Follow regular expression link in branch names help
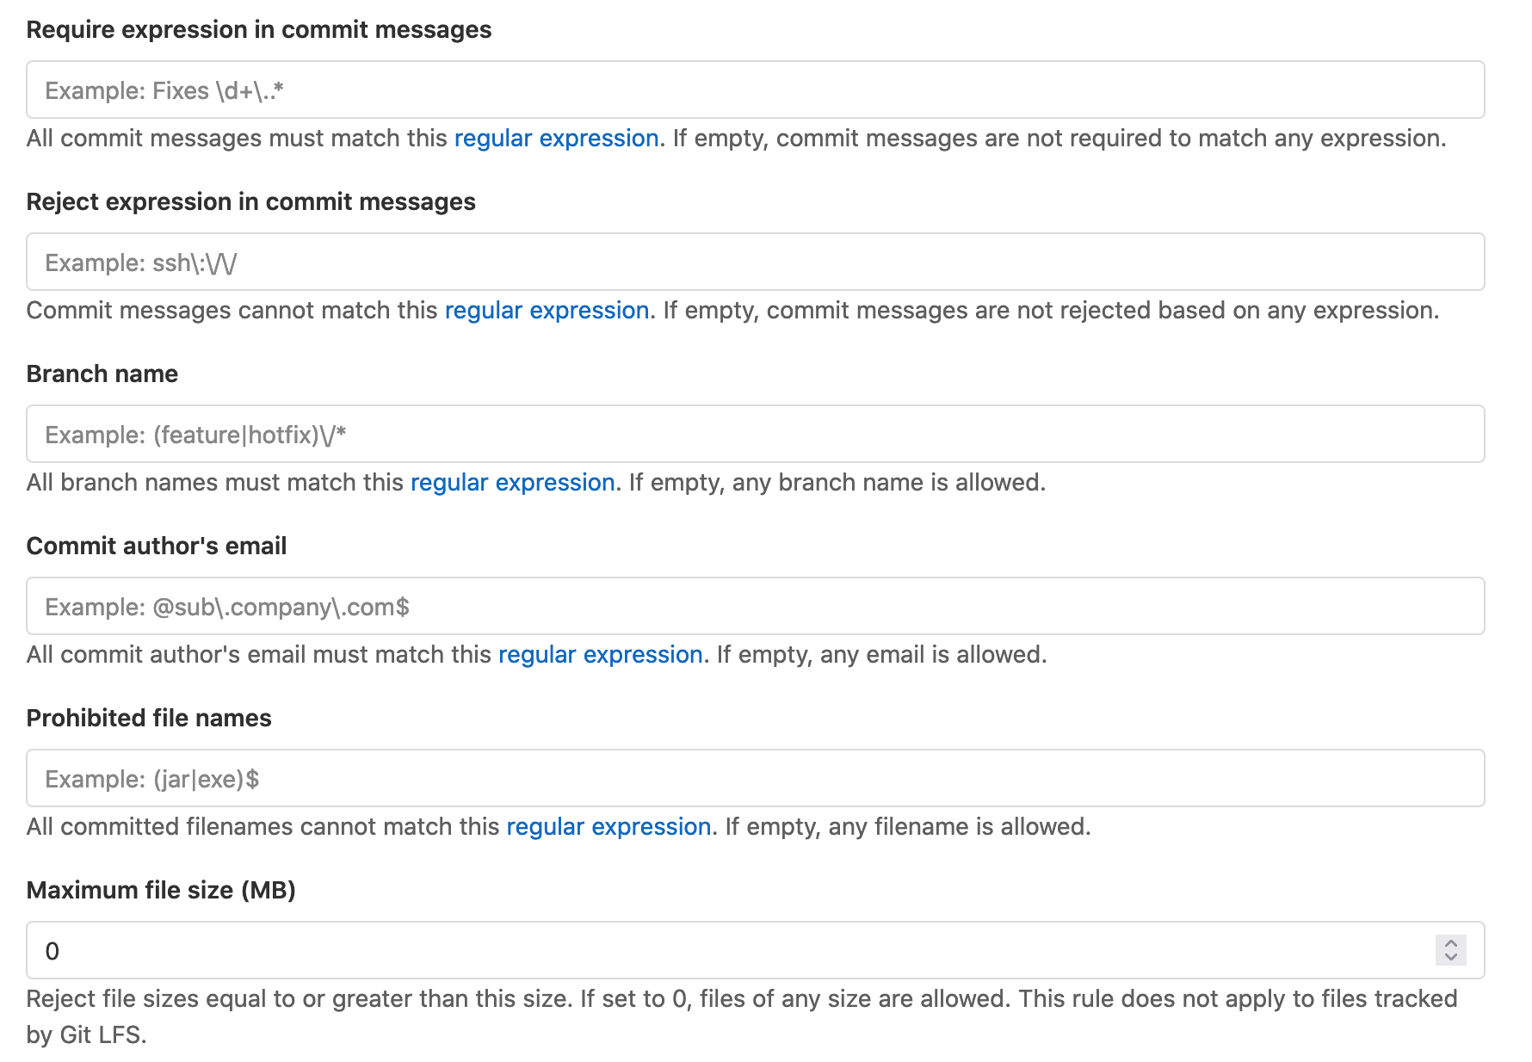1532x1062 pixels. (512, 483)
